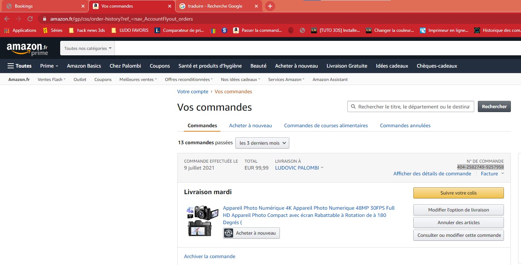
Task: Close the traduire Google search tab
Action: pyautogui.click(x=256, y=6)
